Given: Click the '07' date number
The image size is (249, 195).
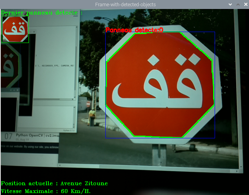Looking at the screenshot, I should click(x=9, y=136).
